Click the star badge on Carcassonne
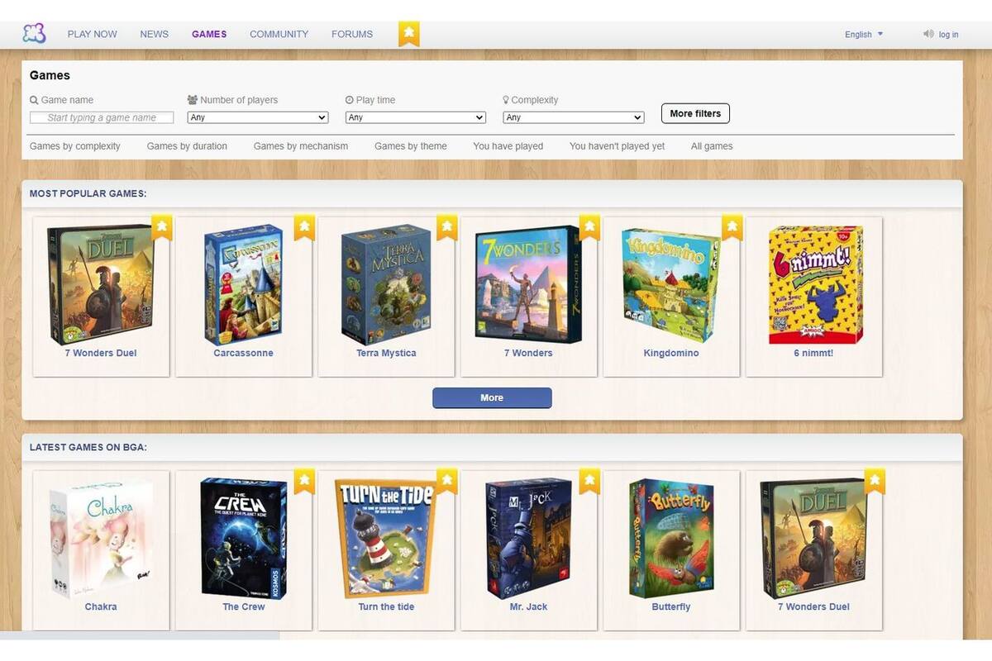The image size is (992, 661). (x=304, y=226)
